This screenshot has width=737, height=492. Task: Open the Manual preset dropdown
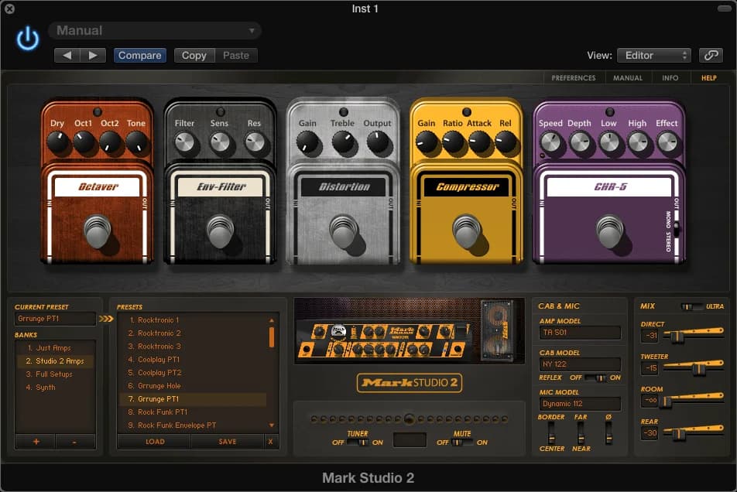tap(155, 31)
